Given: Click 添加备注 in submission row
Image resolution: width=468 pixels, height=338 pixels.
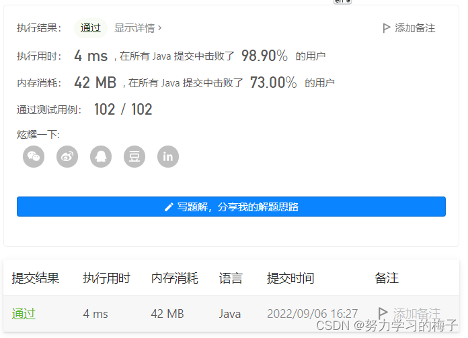Looking at the screenshot, I should click(417, 313).
